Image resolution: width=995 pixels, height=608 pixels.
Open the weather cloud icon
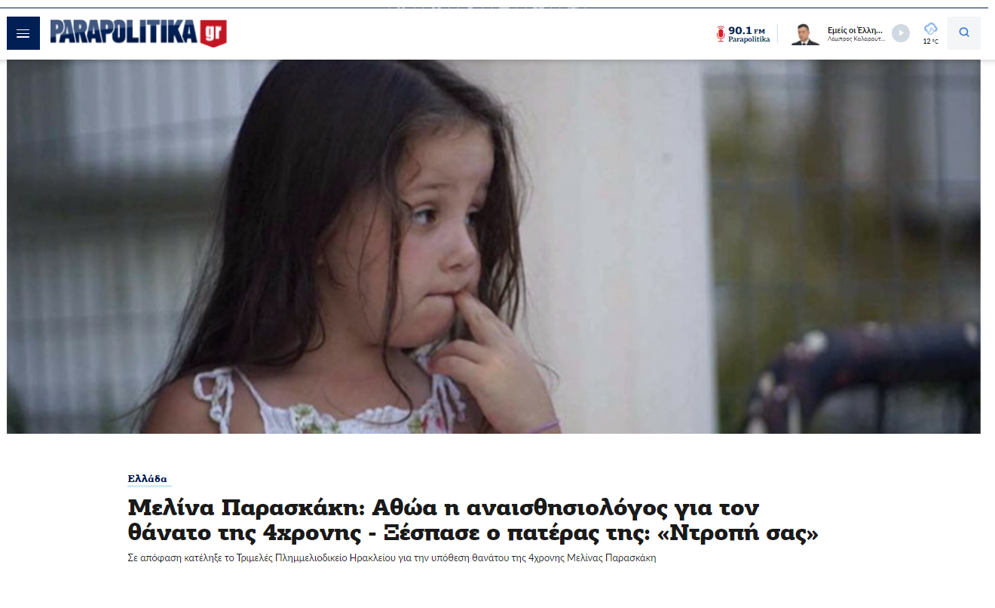[931, 29]
